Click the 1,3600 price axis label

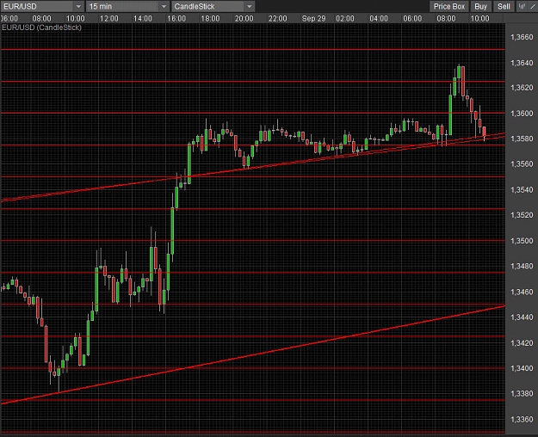[x=522, y=114]
